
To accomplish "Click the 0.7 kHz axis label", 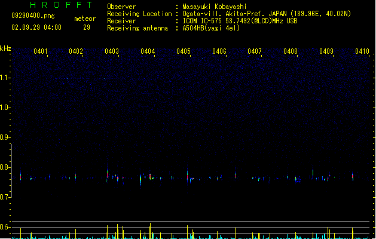I will click(5, 197).
